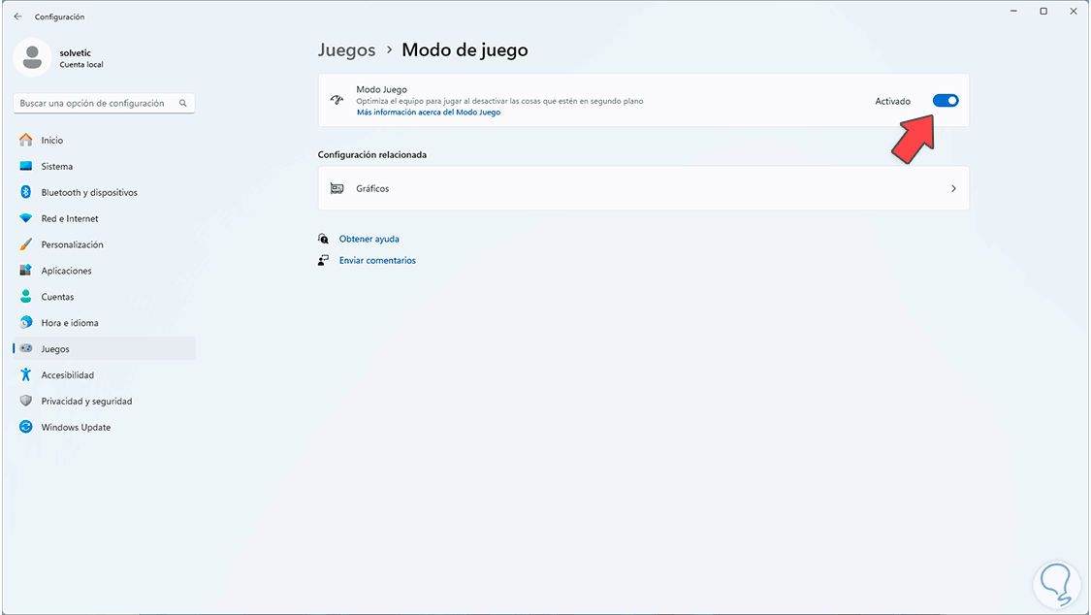Screen dimensions: 1091x615
Task: Click the Configuración relacionada heading
Action: coord(372,154)
